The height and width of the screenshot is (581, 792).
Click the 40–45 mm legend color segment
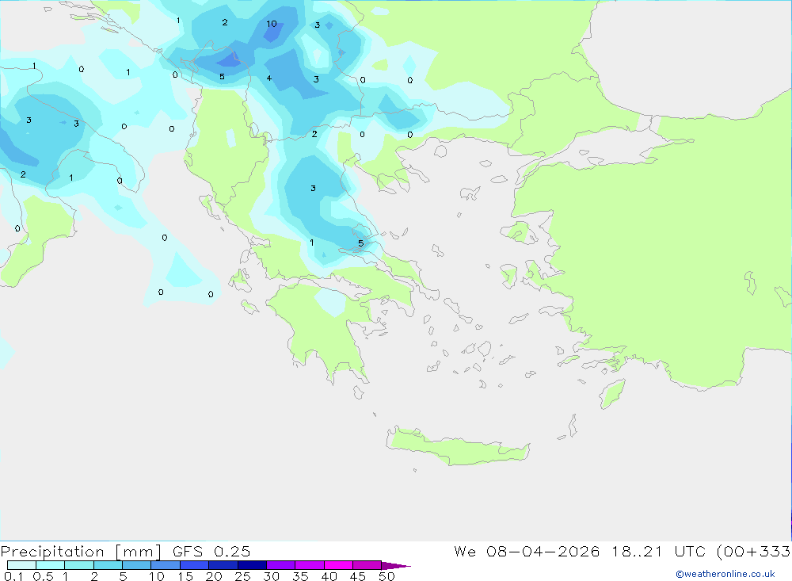pyautogui.click(x=338, y=565)
